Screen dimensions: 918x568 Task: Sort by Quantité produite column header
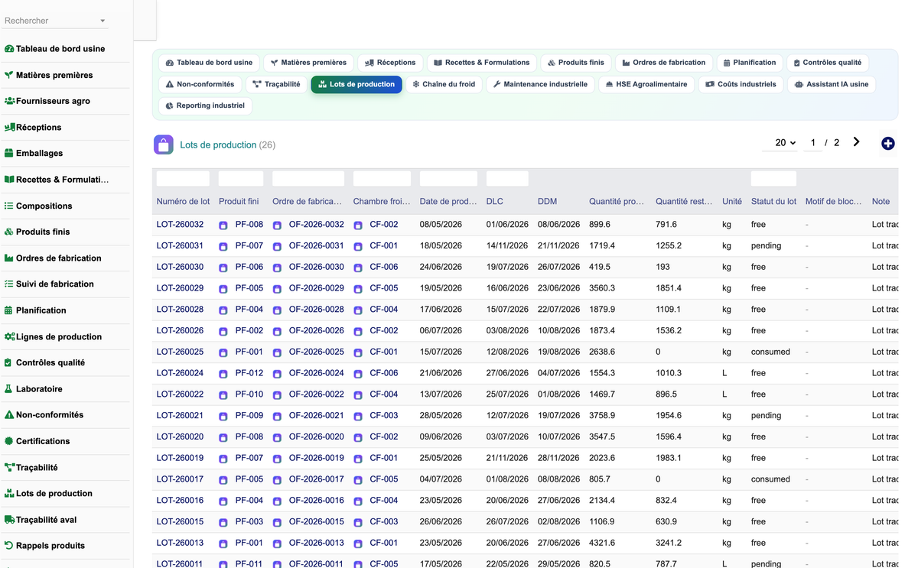click(x=617, y=202)
